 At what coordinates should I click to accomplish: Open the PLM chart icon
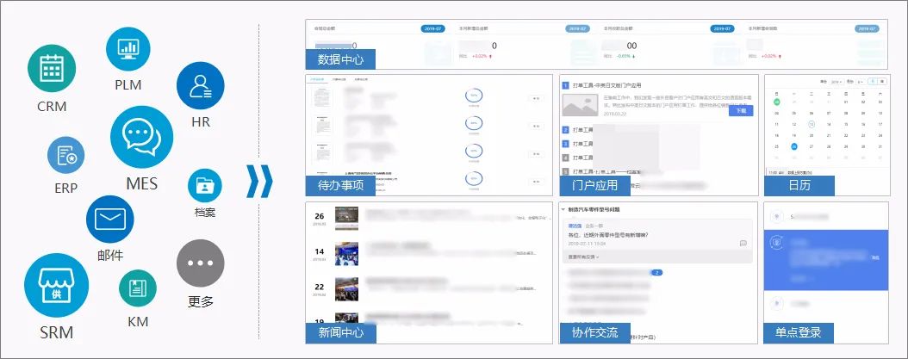128,48
